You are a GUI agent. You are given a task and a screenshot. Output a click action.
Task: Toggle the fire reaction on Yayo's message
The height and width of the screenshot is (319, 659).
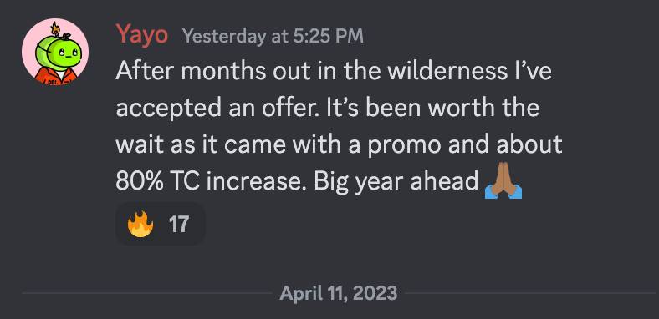(160, 224)
